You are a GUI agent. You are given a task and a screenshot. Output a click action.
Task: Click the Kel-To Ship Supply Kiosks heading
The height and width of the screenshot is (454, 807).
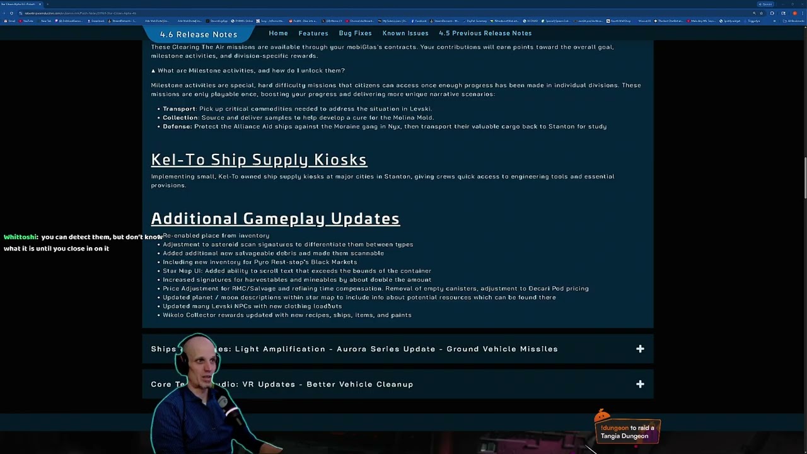pyautogui.click(x=258, y=160)
